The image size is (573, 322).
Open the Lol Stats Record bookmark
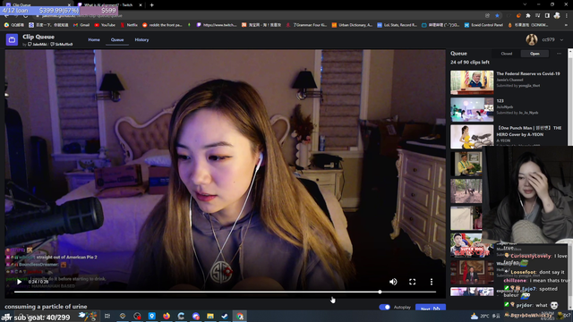397,25
